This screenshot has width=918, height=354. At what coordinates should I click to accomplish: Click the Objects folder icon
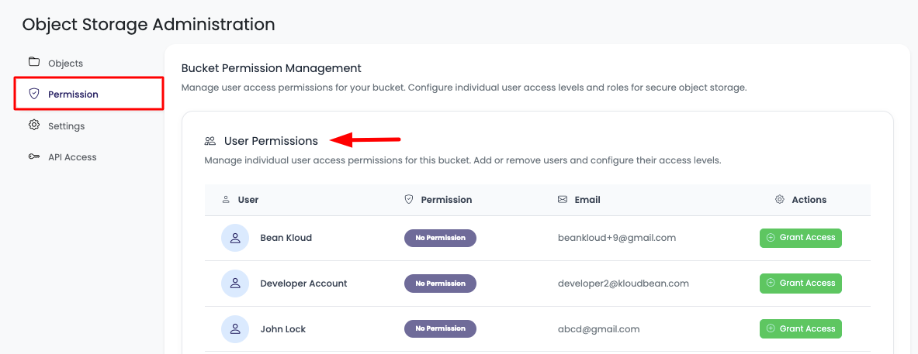[x=34, y=62]
